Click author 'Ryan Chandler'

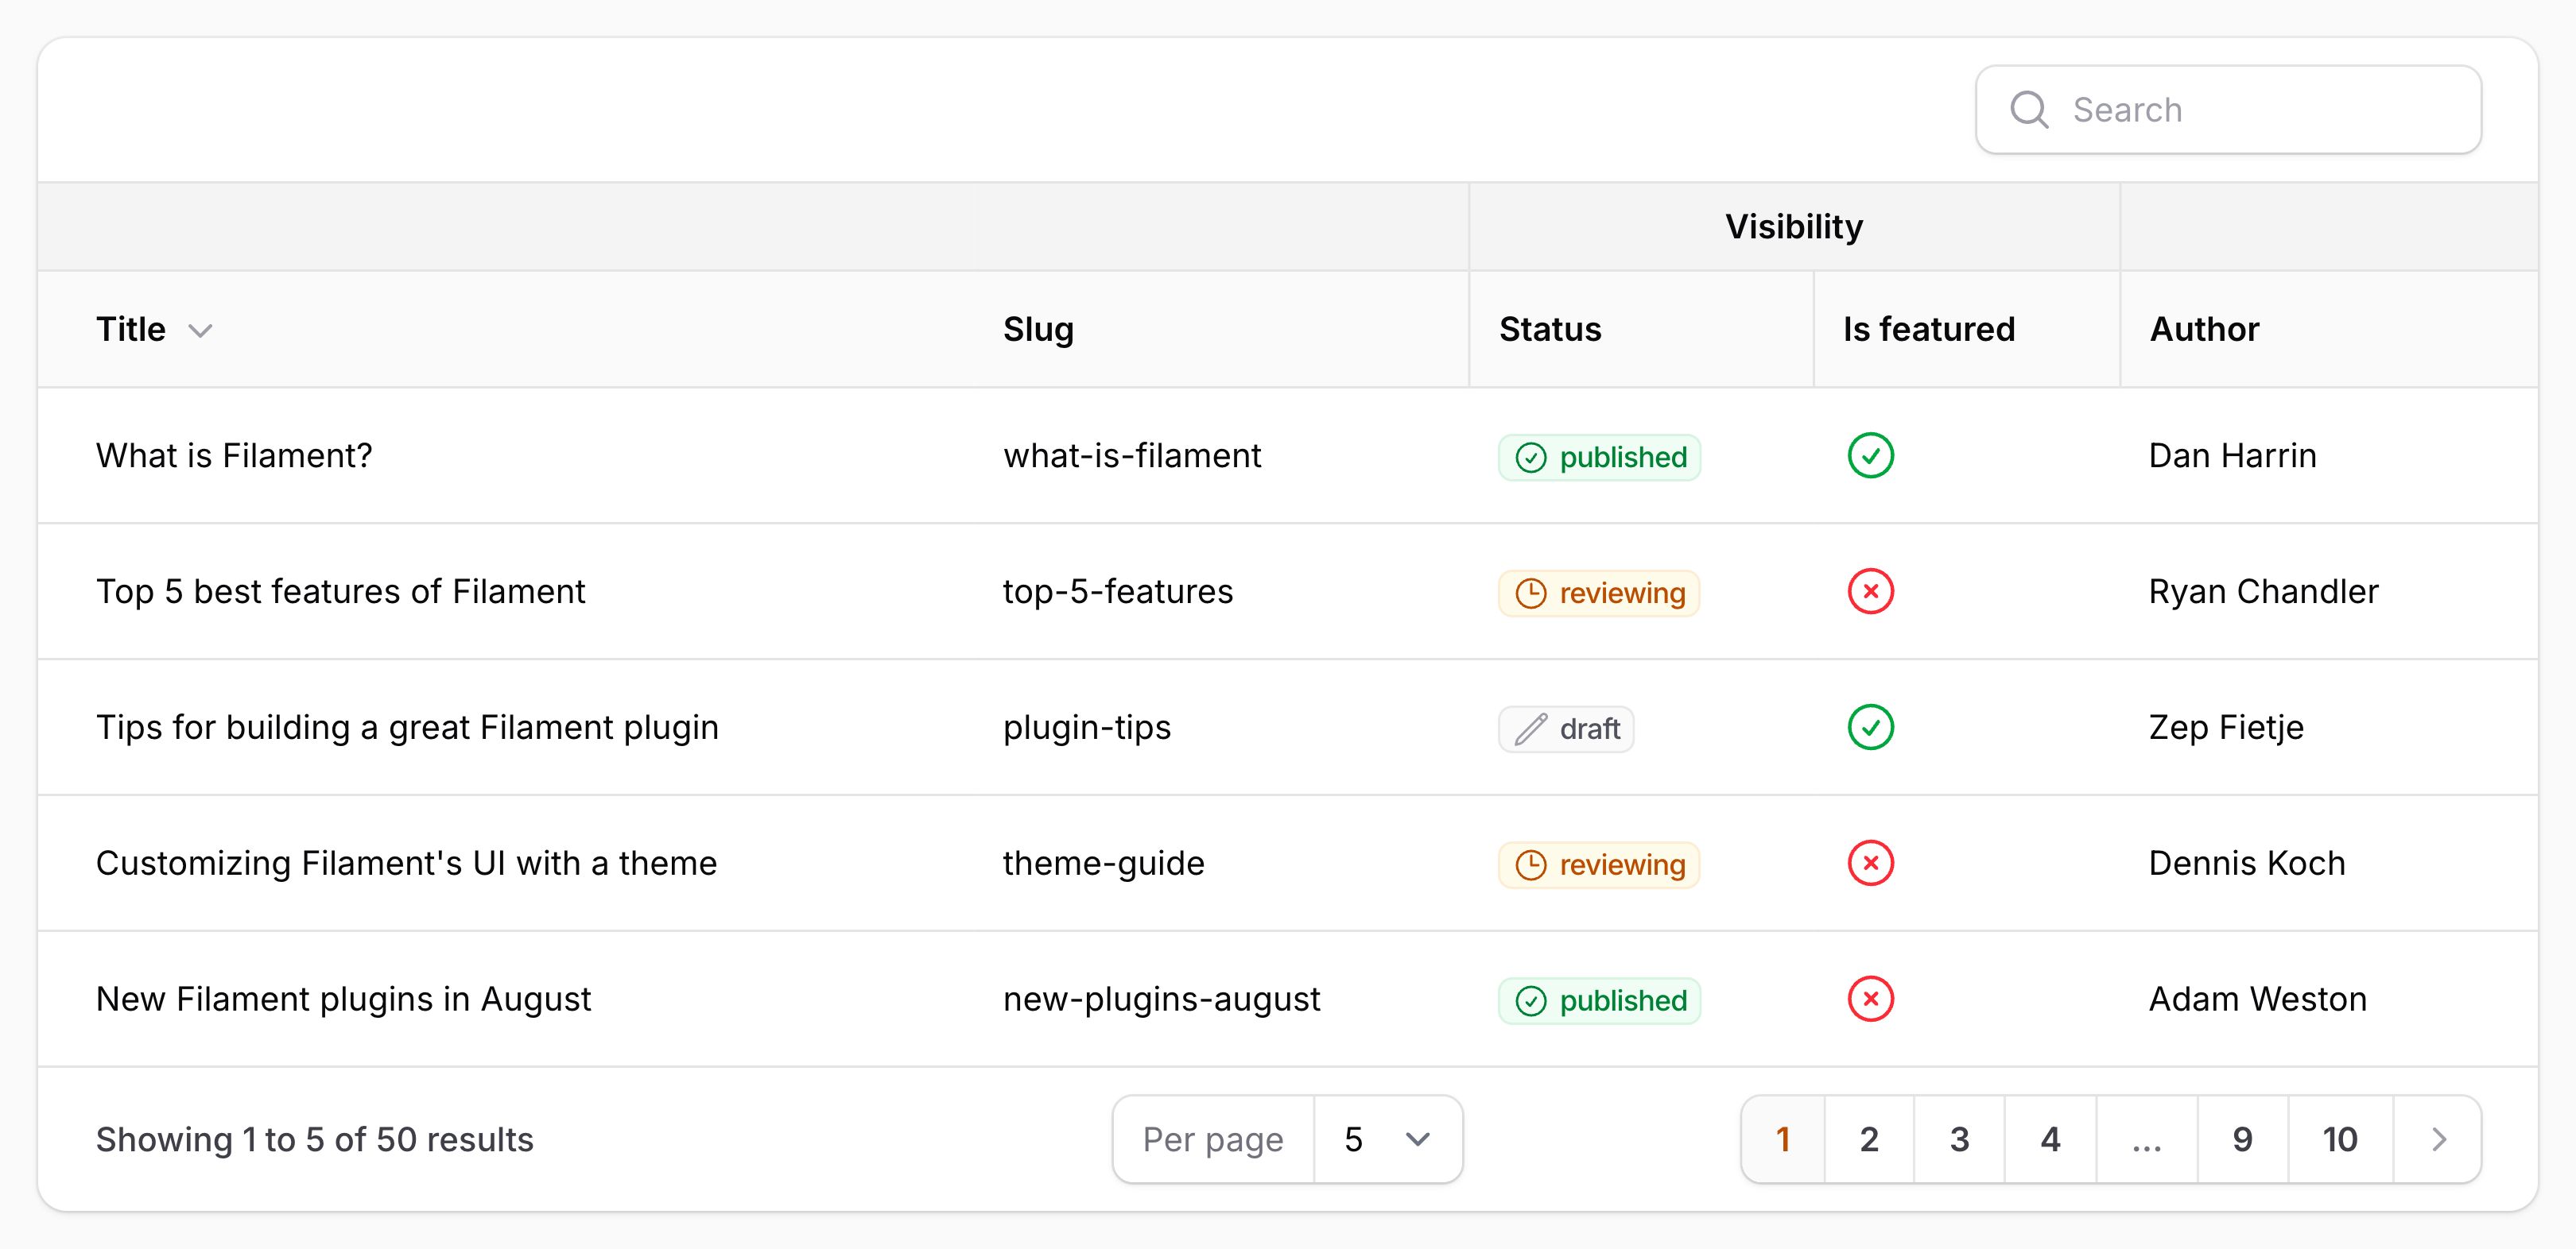2263,591
